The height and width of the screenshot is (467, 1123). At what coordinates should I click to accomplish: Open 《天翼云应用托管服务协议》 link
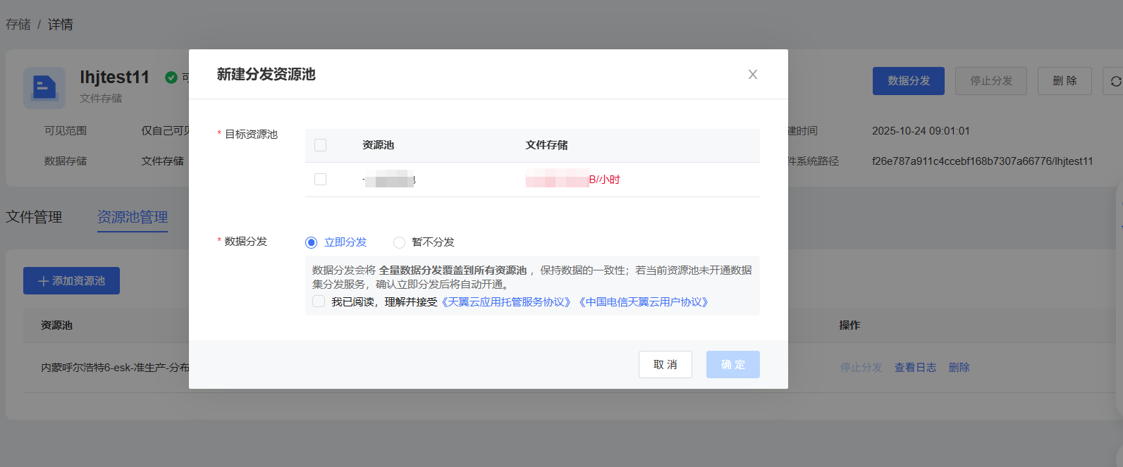click(x=505, y=302)
